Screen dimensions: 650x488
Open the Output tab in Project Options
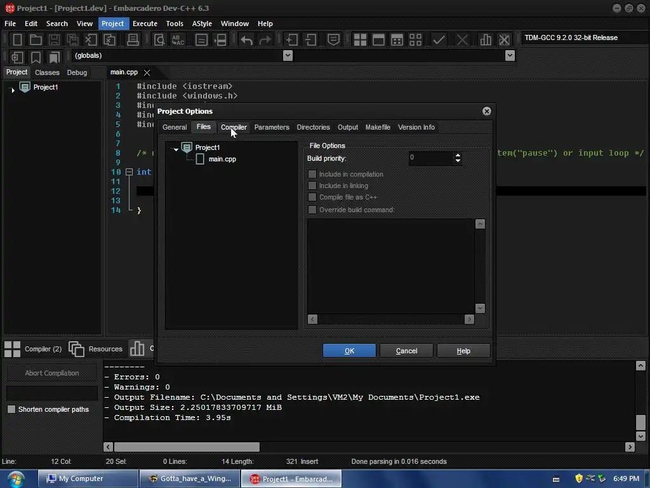pos(348,127)
